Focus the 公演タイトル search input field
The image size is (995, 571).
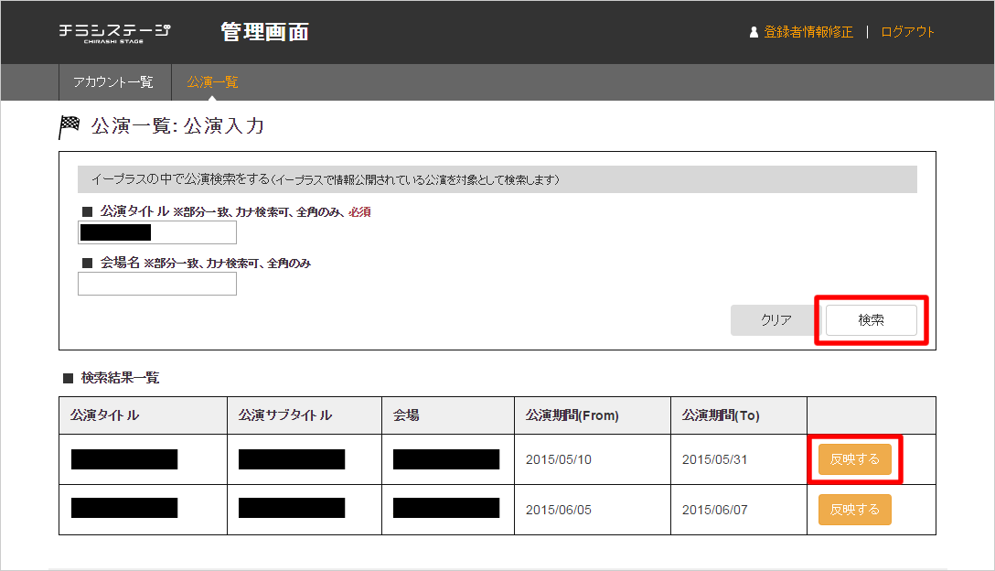coord(157,232)
